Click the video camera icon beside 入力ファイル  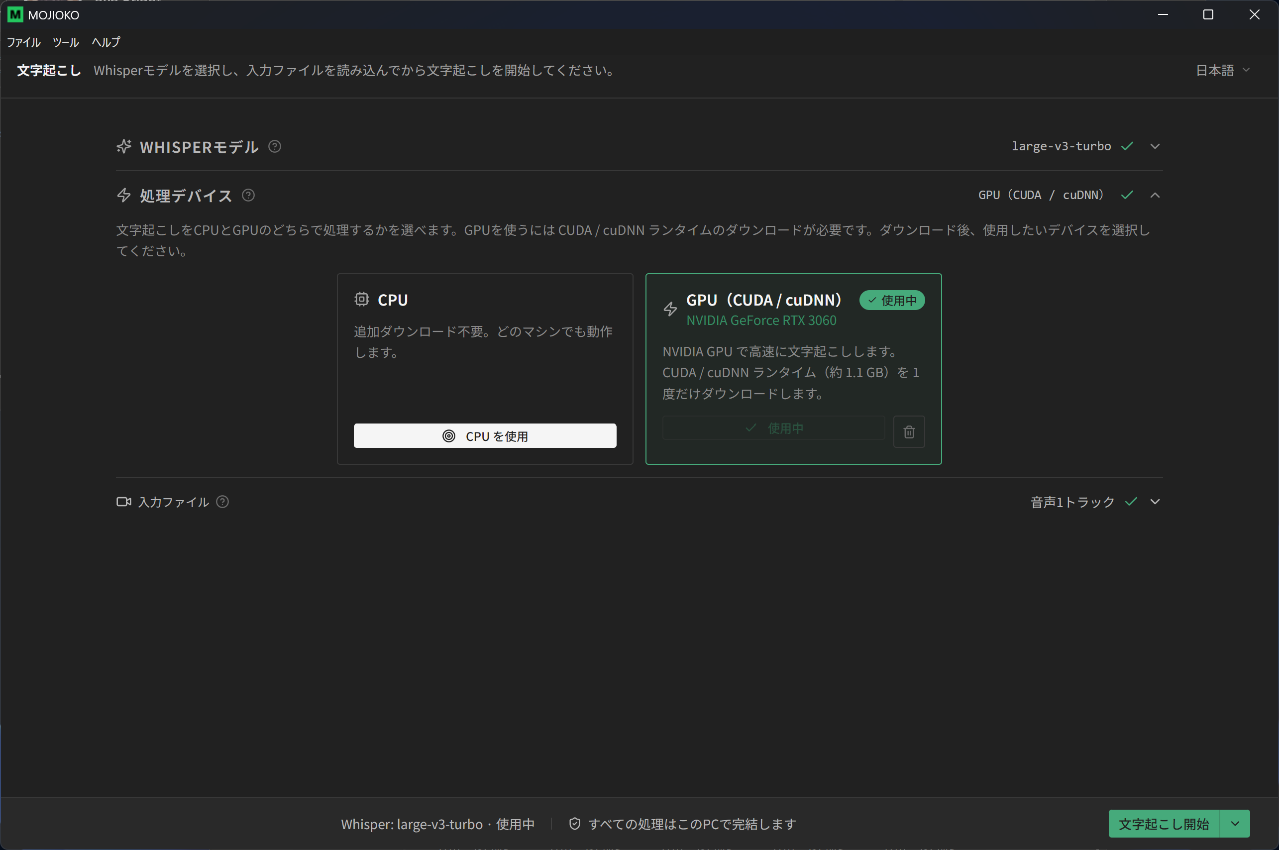[x=124, y=502]
